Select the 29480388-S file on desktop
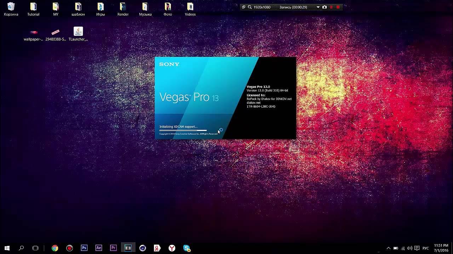Image resolution: width=453 pixels, height=254 pixels. pos(56,34)
